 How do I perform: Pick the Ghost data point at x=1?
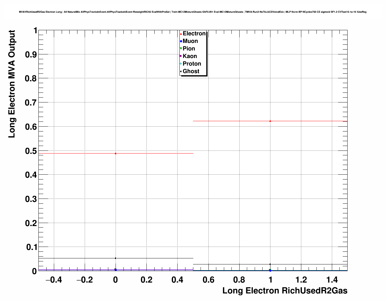(270, 264)
